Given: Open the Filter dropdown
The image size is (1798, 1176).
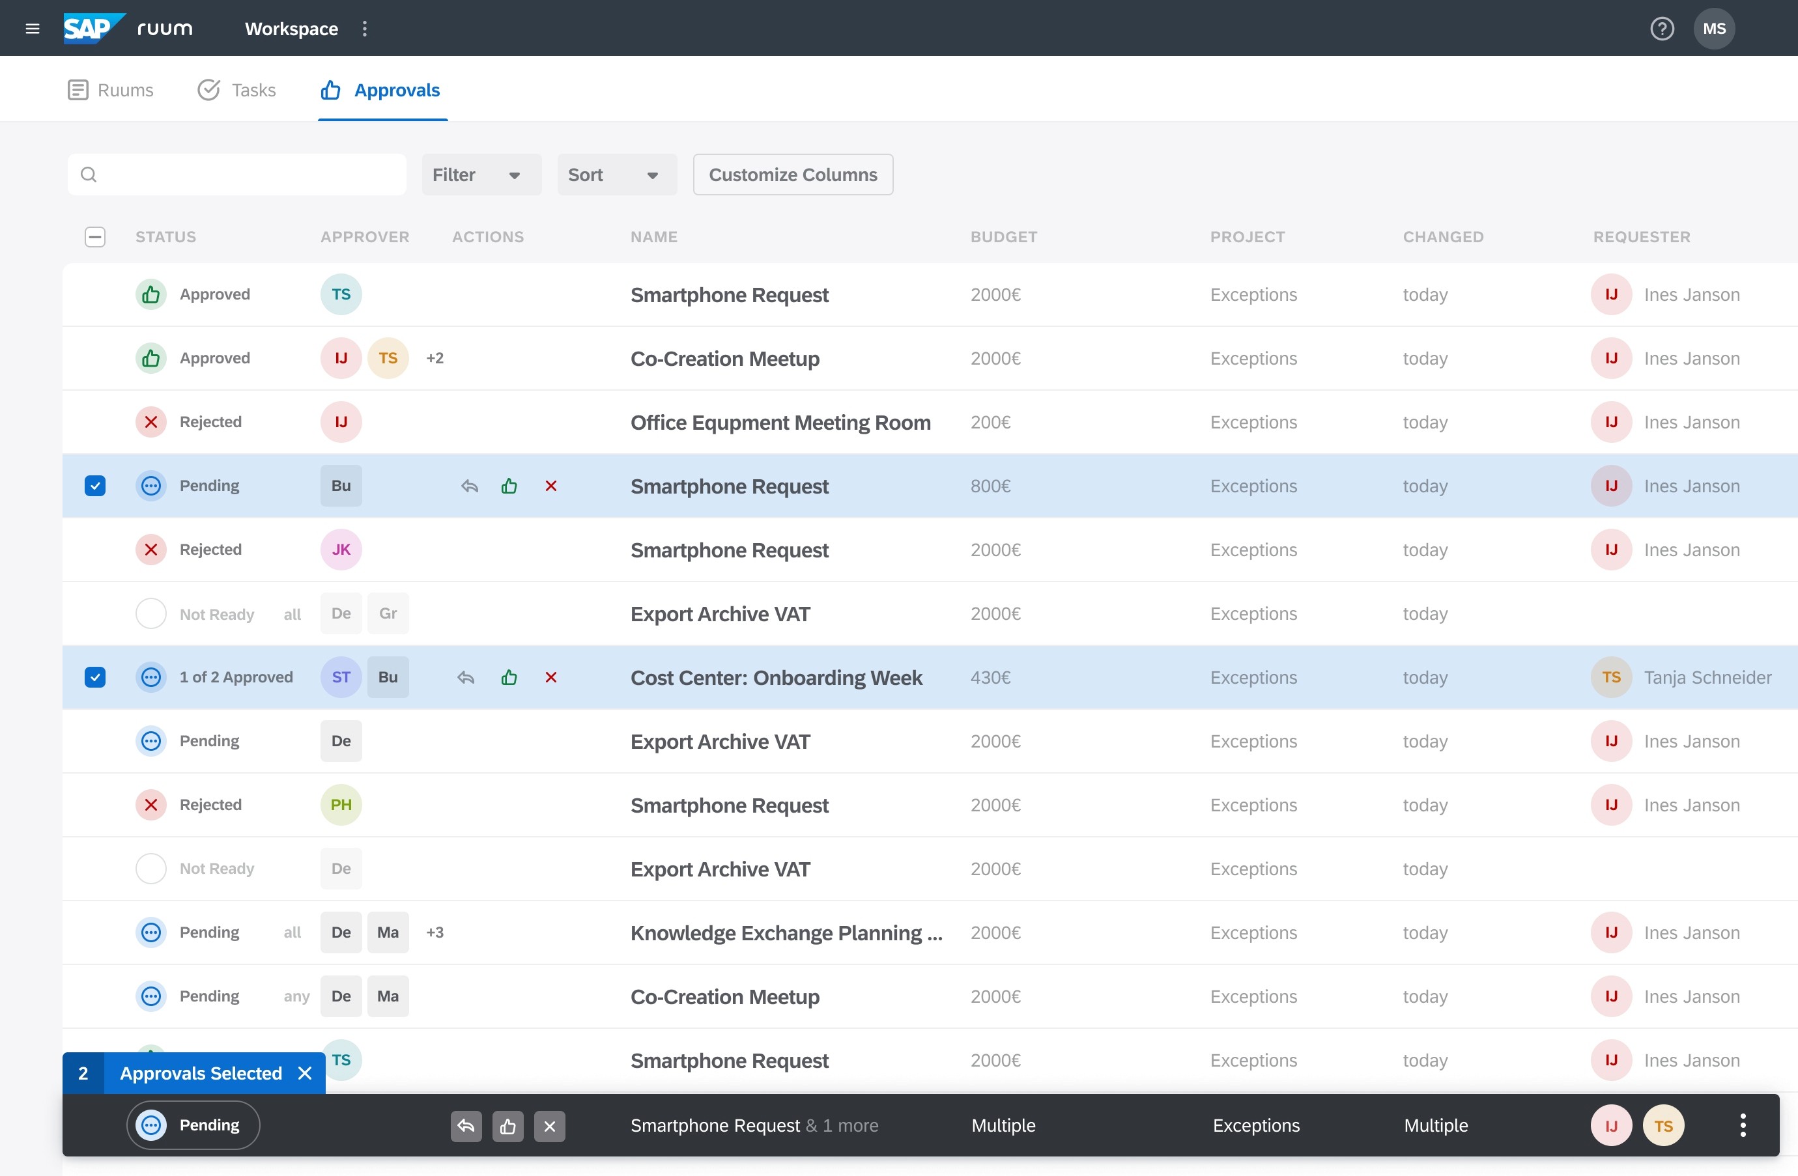Looking at the screenshot, I should pyautogui.click(x=481, y=175).
